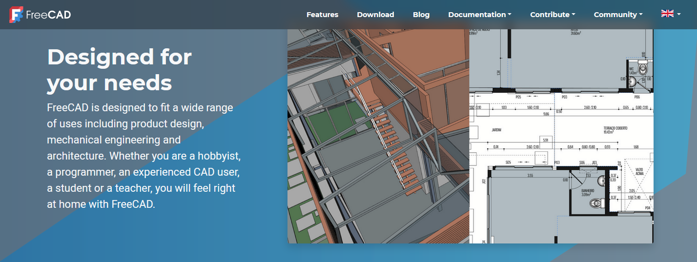697x262 pixels.
Task: Click the paragraph starting "FreeCAD is designed"
Action: pyautogui.click(x=144, y=156)
